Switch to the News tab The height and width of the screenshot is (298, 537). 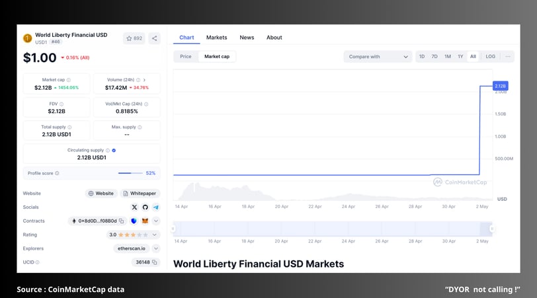pos(247,38)
